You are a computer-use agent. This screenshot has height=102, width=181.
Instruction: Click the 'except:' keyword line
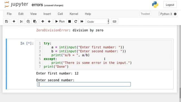(50, 59)
